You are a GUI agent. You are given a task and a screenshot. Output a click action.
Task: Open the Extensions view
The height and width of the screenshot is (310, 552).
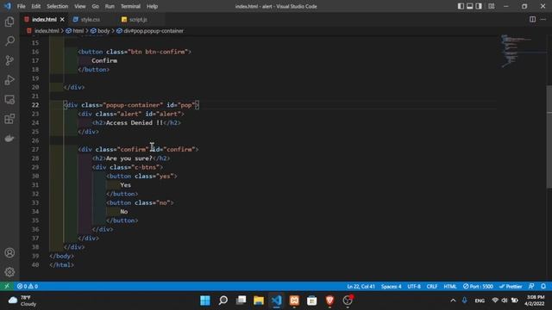9,119
